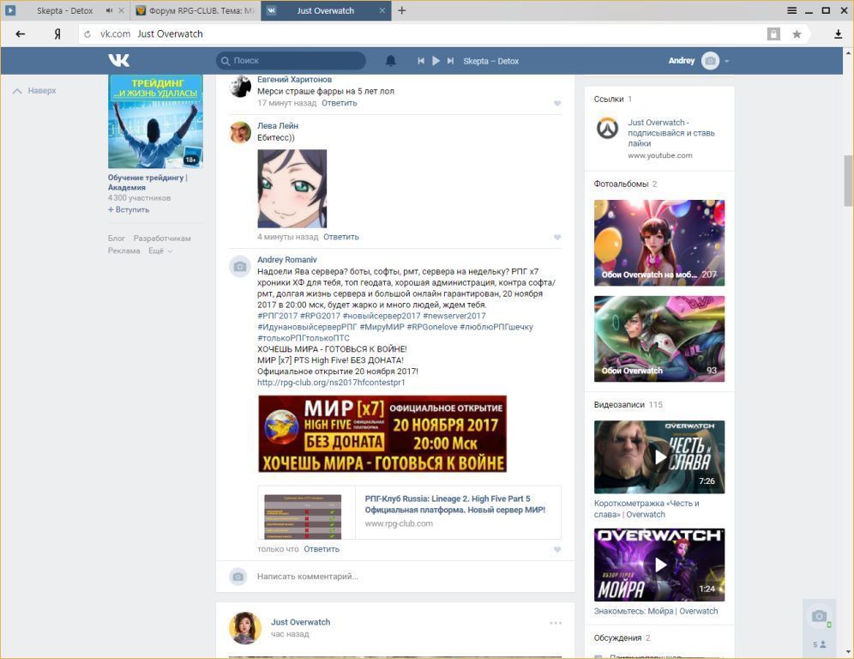Click Наверх to go to top
The width and height of the screenshot is (854, 659).
click(x=34, y=90)
